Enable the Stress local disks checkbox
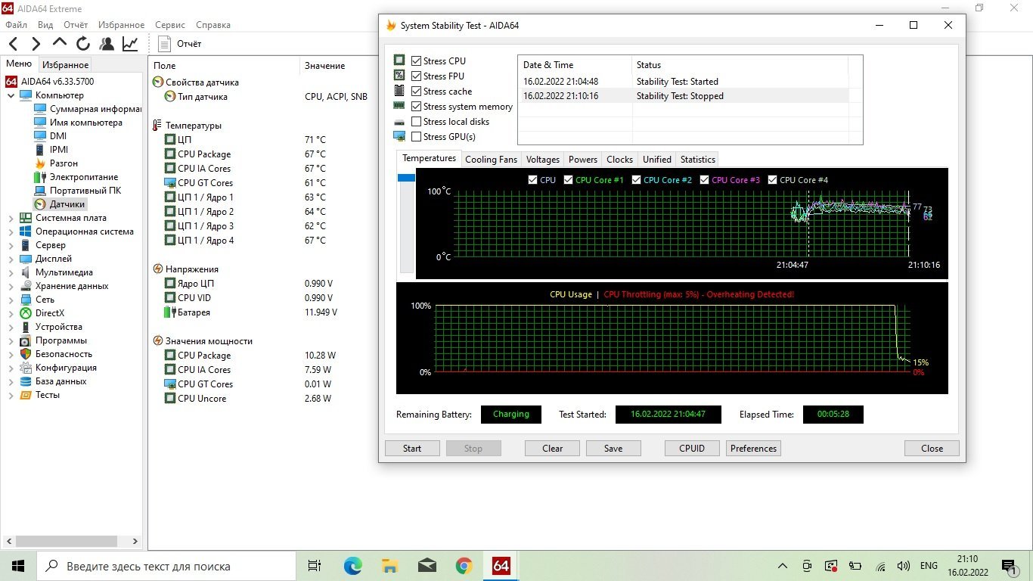 417,122
